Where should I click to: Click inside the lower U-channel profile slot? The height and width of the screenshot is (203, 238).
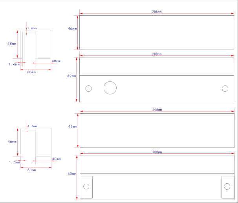tap(29, 143)
